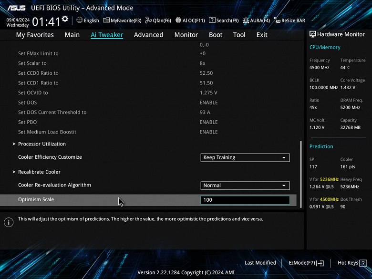Click the 5200 MHz DRAM frequency
Viewport: 372px width, 279px height.
tap(350, 107)
